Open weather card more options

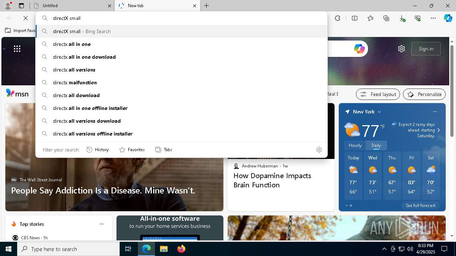coord(435,112)
